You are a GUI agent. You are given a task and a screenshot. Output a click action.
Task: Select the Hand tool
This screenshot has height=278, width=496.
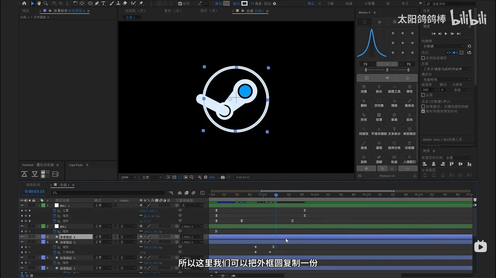(x=39, y=3)
